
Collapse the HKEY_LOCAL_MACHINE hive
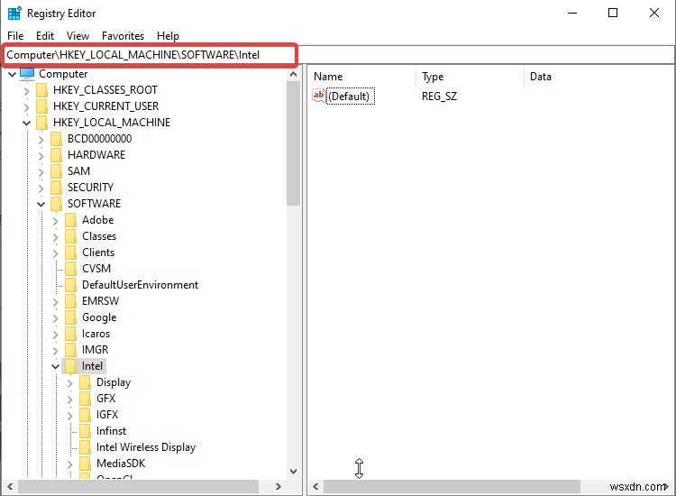tap(27, 123)
